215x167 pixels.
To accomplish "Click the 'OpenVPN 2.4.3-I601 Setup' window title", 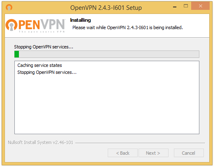I will pos(106,8).
